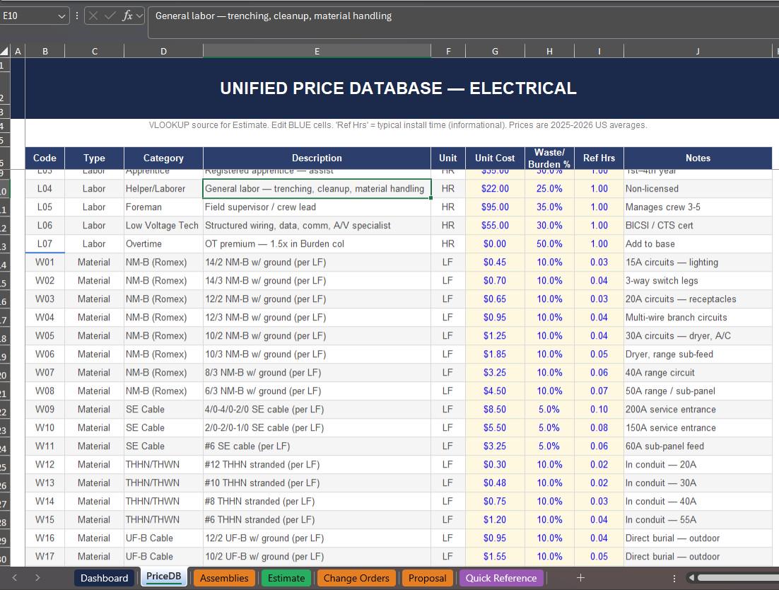Open the Assemblies sheet tab

[224, 578]
